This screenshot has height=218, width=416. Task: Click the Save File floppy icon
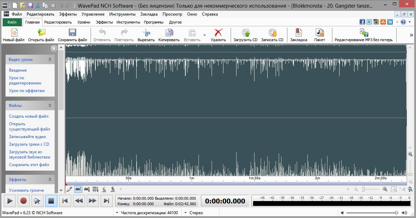tap(72, 33)
